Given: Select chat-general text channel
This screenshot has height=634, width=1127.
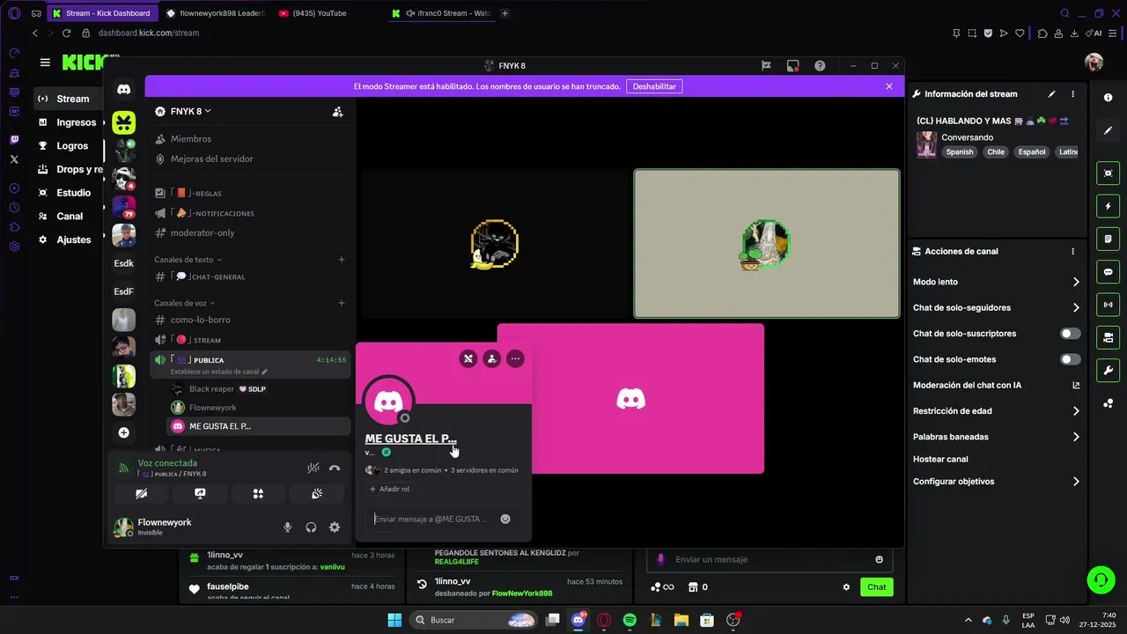Looking at the screenshot, I should [x=250, y=276].
